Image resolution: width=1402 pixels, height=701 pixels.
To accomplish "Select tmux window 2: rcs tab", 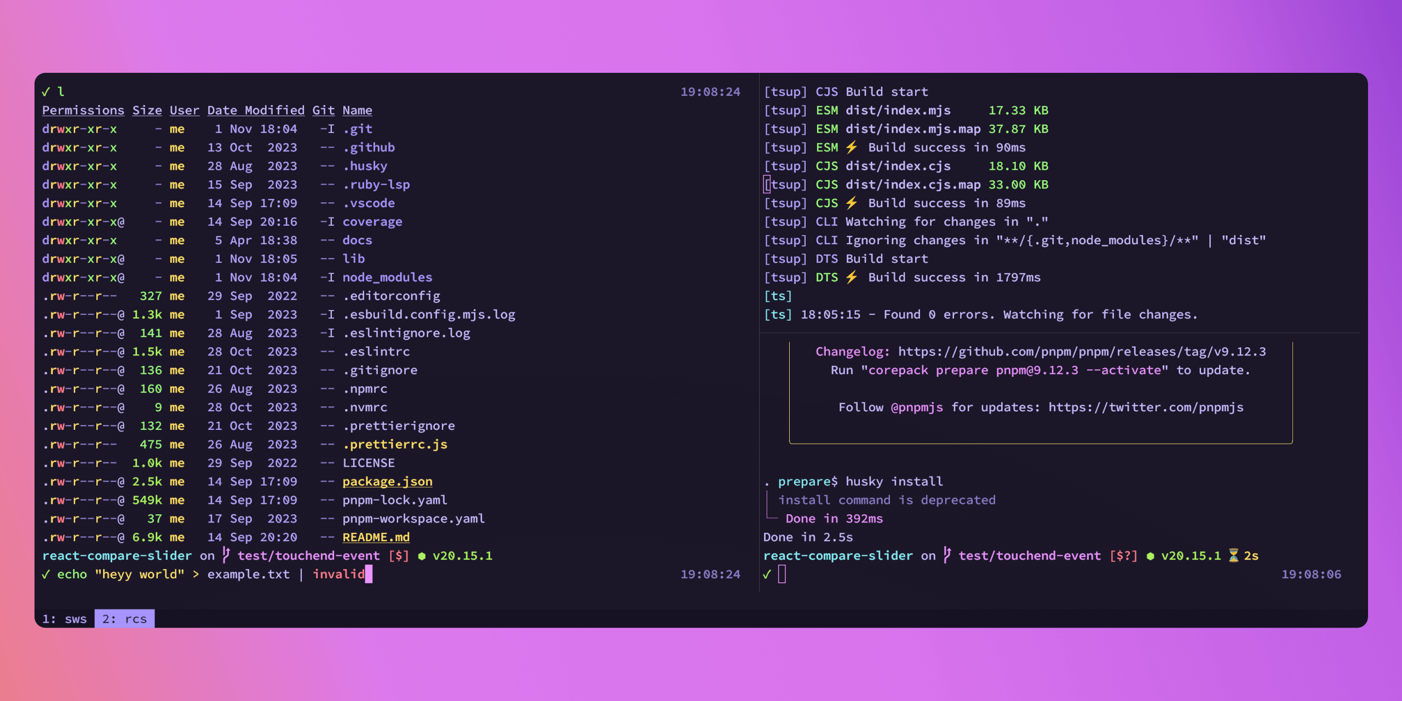I will [x=124, y=619].
